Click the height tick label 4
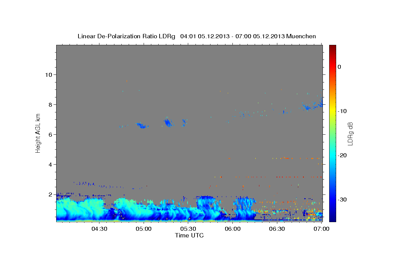399x266 pixels. [51, 164]
